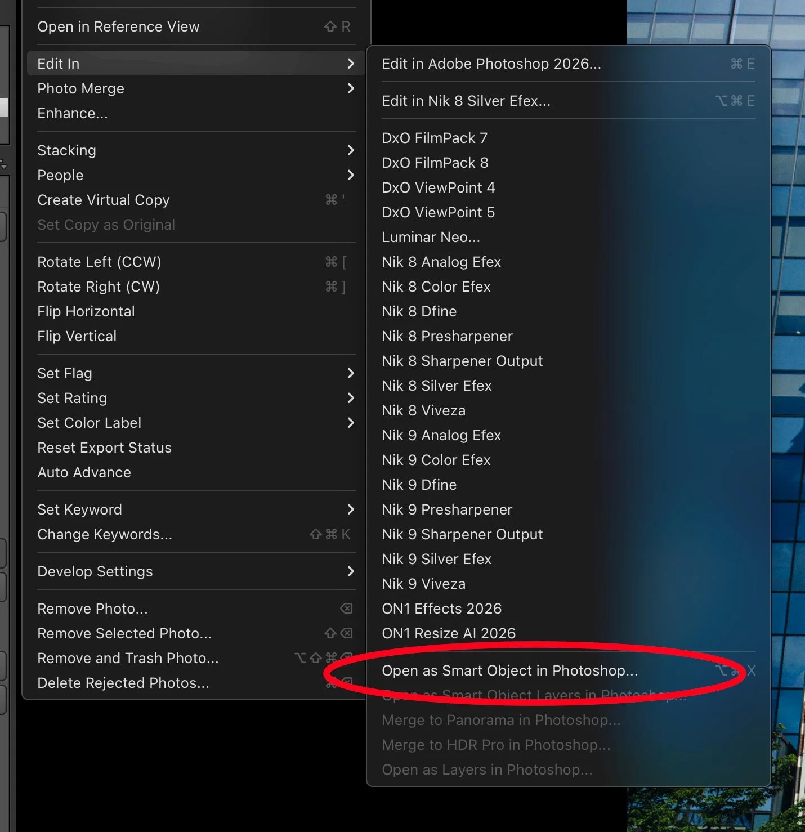
Task: Select Nik 9 Silver Efex
Action: point(569,559)
